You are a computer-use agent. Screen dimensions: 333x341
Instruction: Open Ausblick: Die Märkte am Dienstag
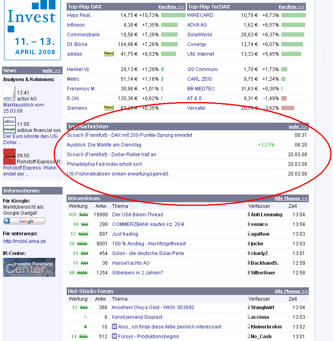(x=104, y=145)
